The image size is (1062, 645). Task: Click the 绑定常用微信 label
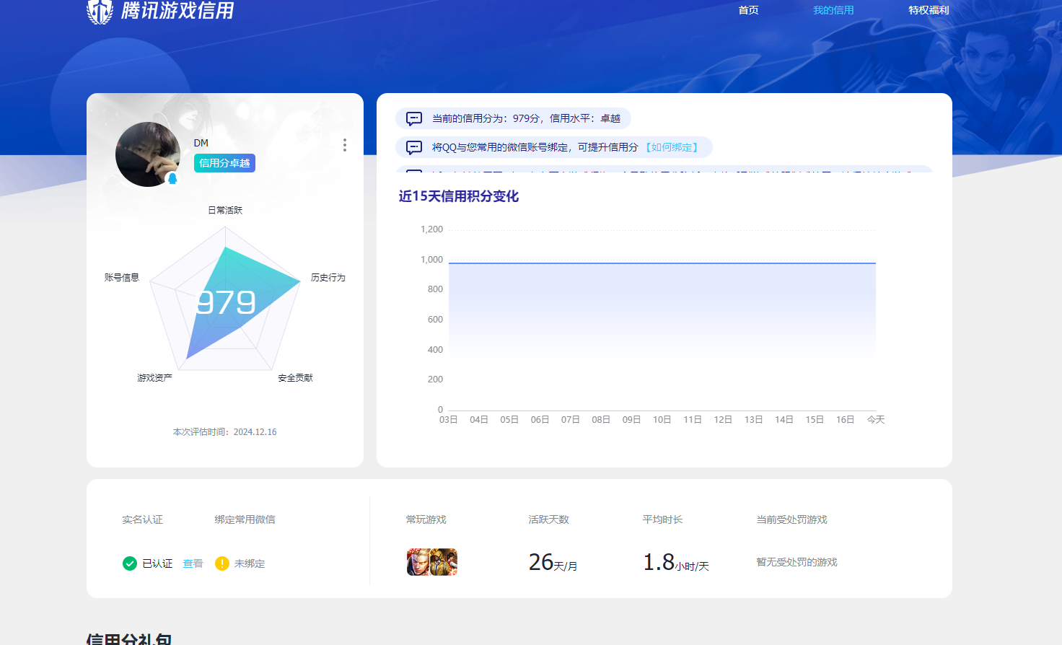pos(245,519)
